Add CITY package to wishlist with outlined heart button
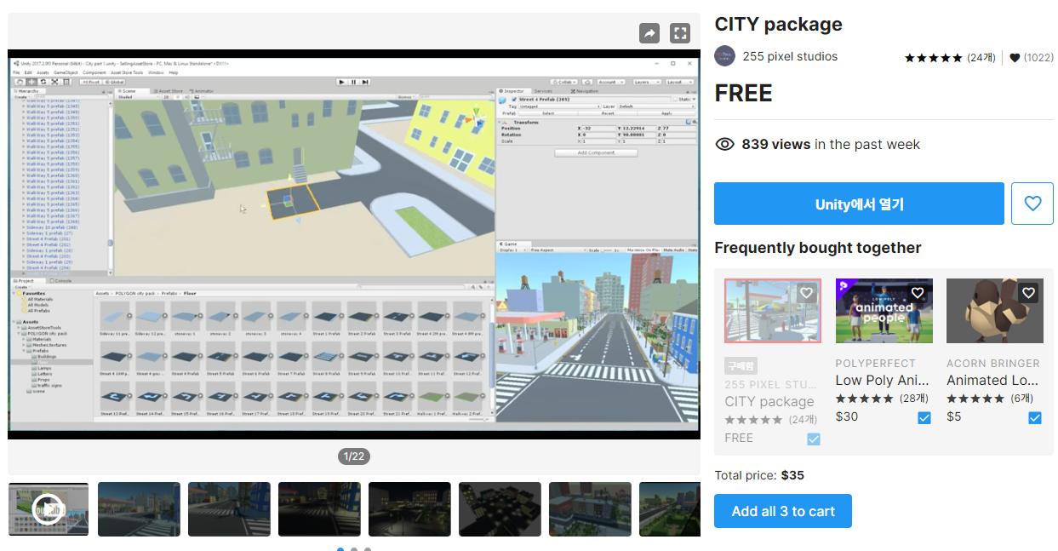 coord(1032,204)
